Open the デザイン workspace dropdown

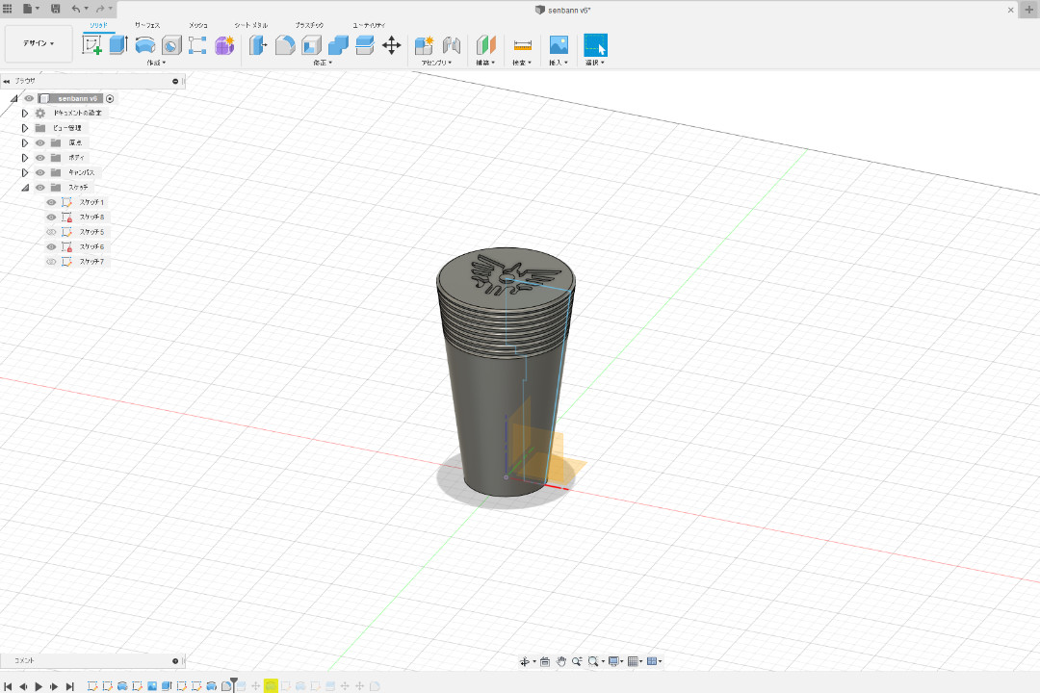click(39, 43)
